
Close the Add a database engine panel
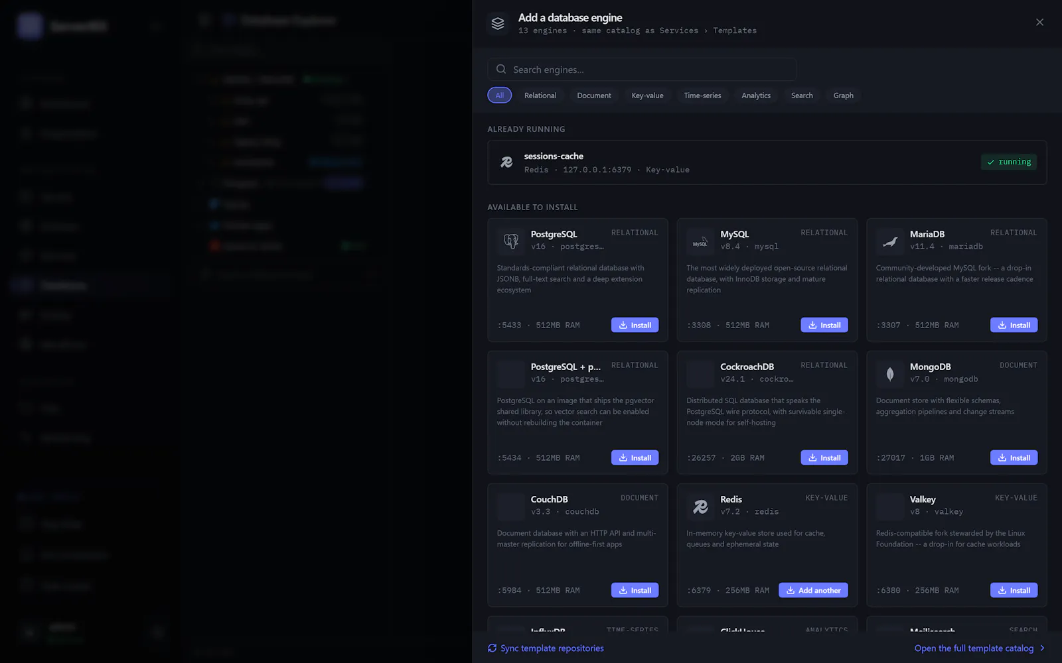[x=1039, y=23]
